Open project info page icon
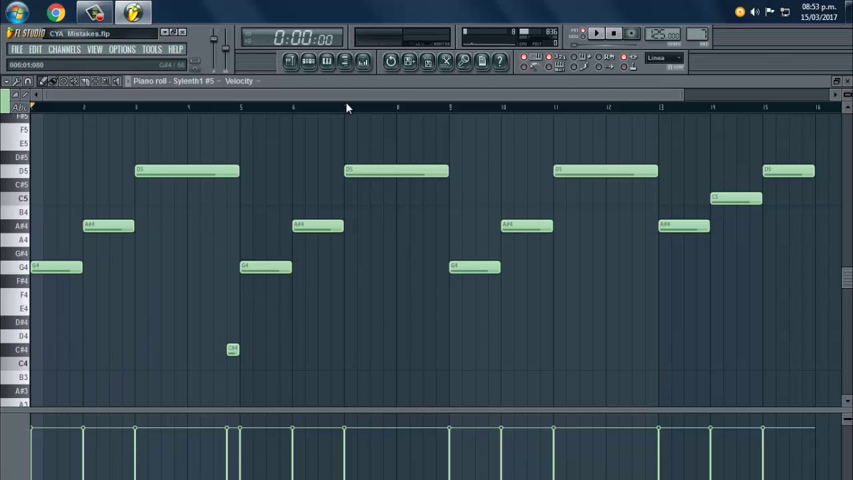Viewport: 853px width, 480px height. [x=482, y=61]
